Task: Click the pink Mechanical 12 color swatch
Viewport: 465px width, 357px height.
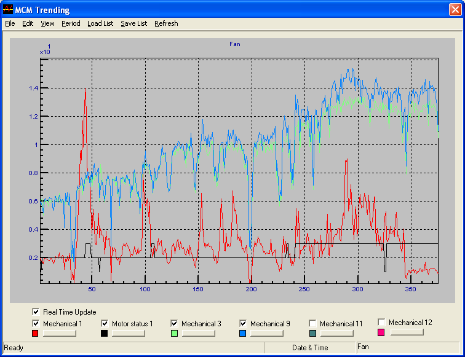Action: pos(382,332)
